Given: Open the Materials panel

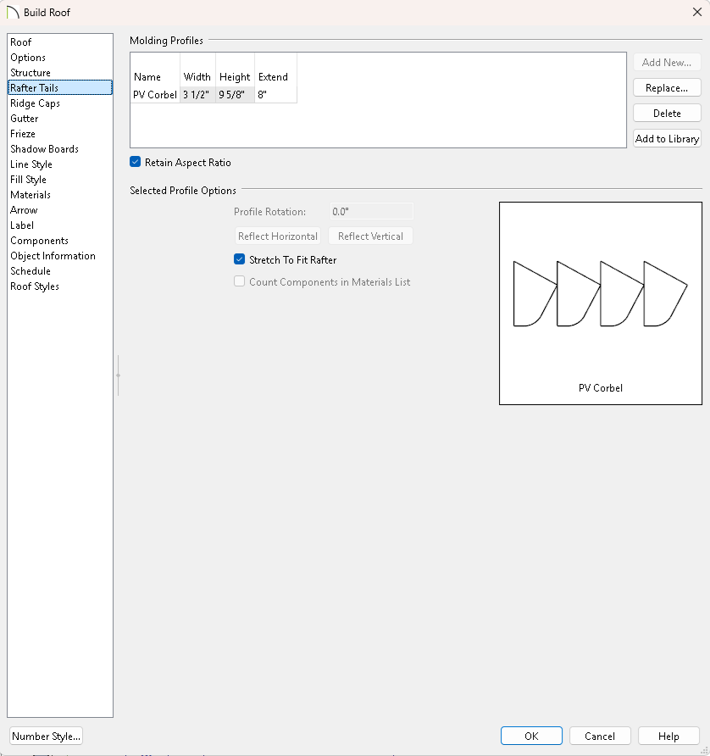Looking at the screenshot, I should pos(31,195).
